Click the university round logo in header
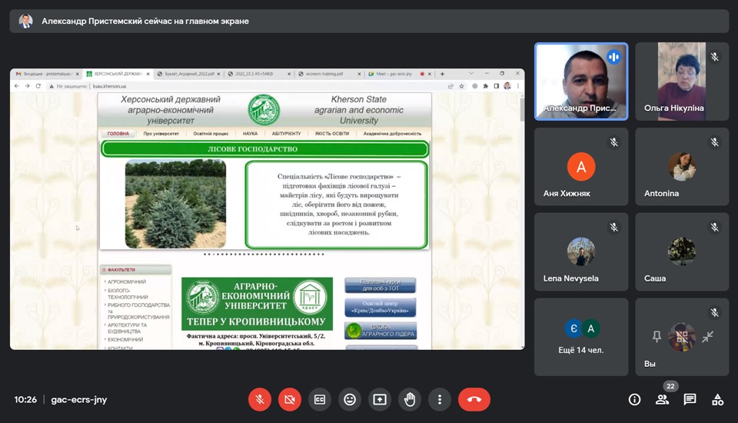738x423 pixels. click(264, 110)
